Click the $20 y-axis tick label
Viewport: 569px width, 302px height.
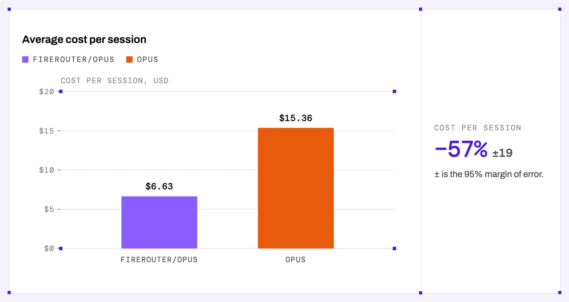point(47,92)
